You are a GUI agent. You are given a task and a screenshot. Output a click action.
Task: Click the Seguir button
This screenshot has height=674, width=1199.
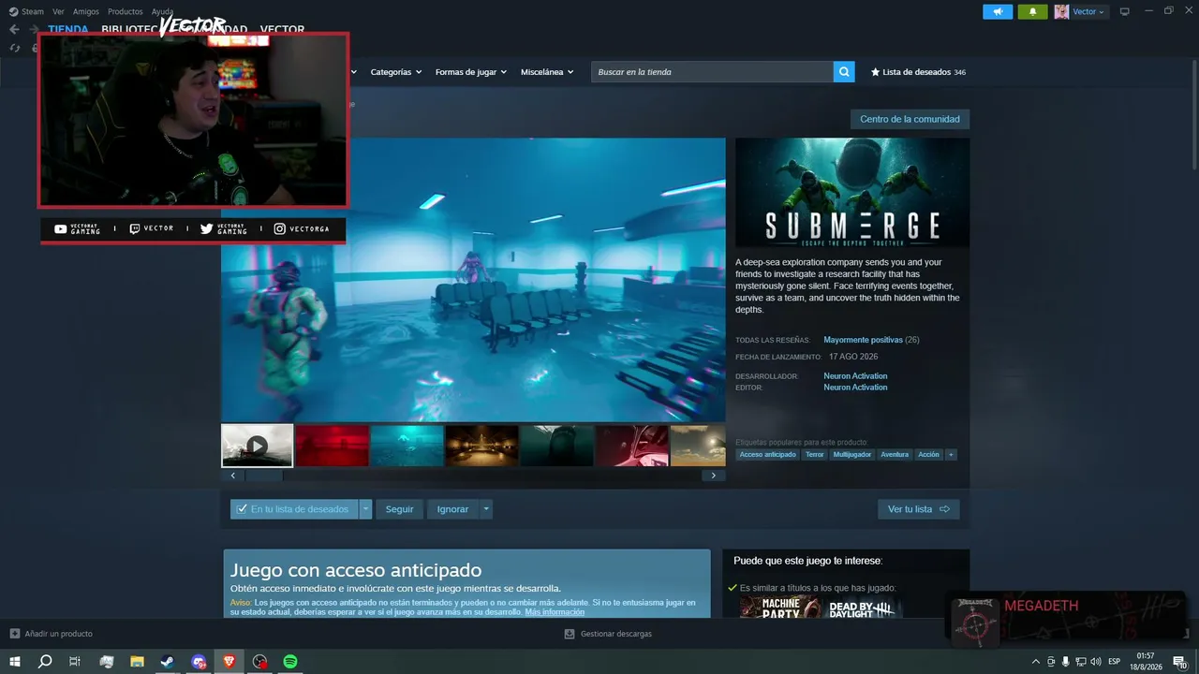click(x=399, y=509)
